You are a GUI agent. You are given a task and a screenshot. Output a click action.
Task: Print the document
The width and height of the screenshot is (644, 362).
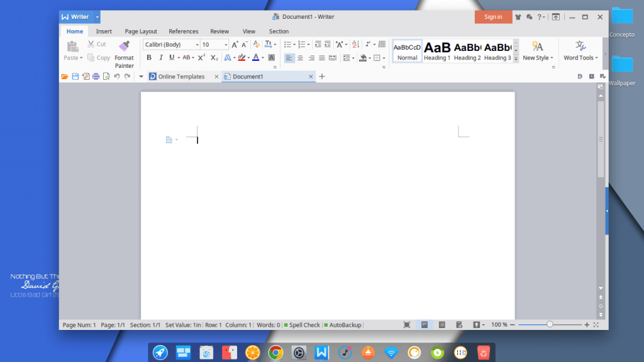click(x=96, y=76)
